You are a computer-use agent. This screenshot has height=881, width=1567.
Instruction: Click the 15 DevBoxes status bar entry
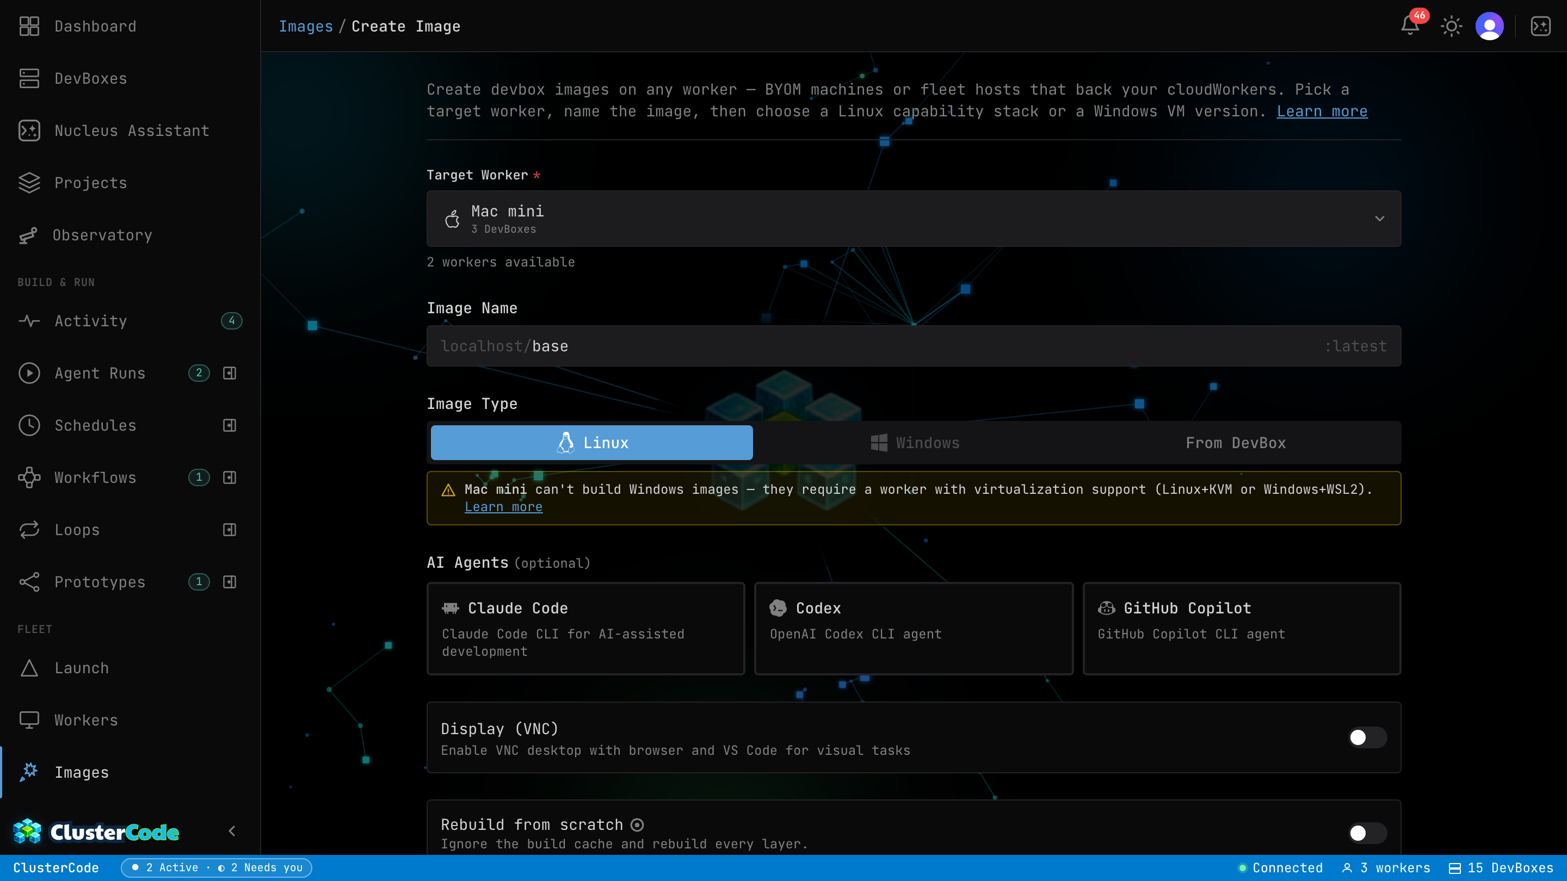pyautogui.click(x=1501, y=867)
